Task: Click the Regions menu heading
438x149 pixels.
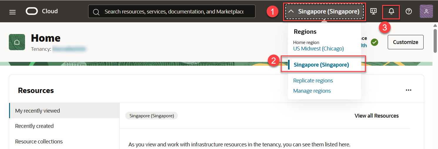Action: 305,32
